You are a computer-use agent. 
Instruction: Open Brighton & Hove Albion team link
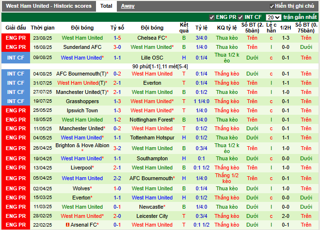[82, 145]
